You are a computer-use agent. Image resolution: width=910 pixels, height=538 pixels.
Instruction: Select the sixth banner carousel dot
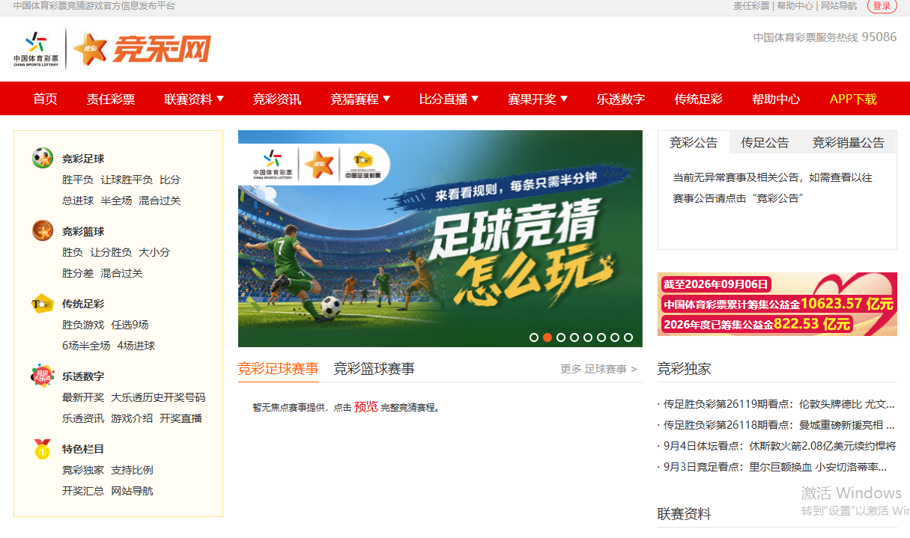coord(601,337)
